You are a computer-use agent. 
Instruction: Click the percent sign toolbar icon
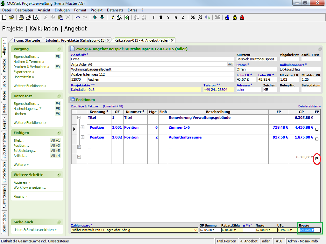click(x=193, y=17)
